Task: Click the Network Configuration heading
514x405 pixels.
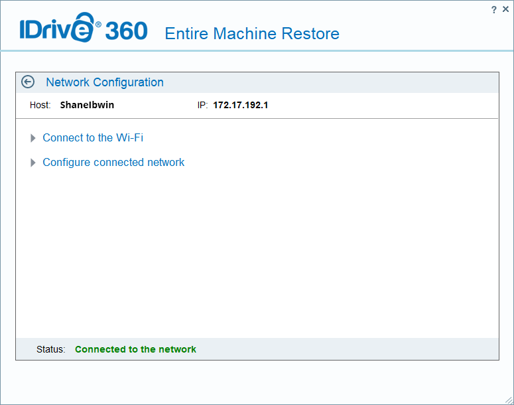Action: 105,82
